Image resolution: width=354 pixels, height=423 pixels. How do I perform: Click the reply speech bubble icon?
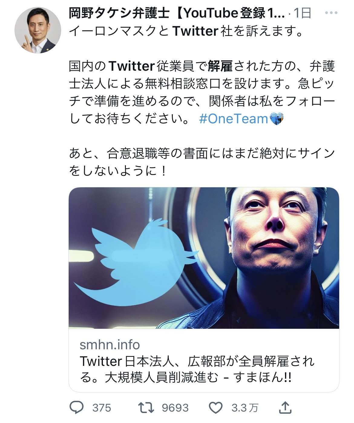[x=76, y=408]
